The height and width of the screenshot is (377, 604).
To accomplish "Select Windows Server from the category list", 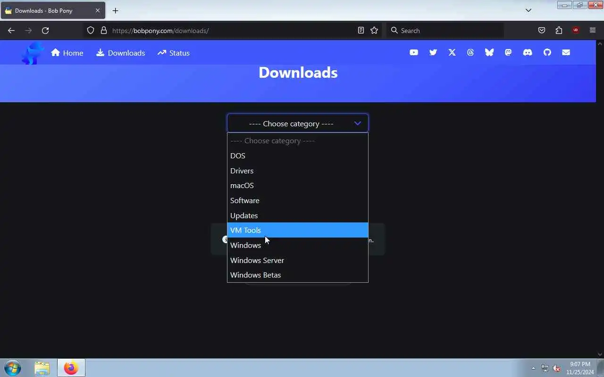I will click(x=298, y=260).
